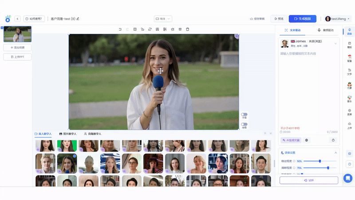Viewport: 355px width, 200px height.
Task: Collapse the 语音设置 voice settings section
Action: coord(335,152)
